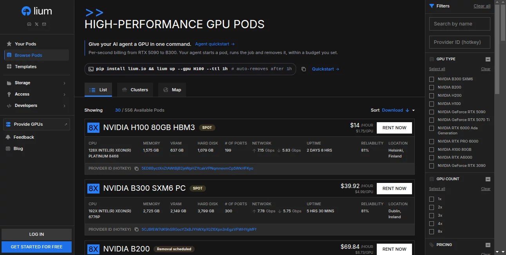Click the lium logo

tap(37, 11)
